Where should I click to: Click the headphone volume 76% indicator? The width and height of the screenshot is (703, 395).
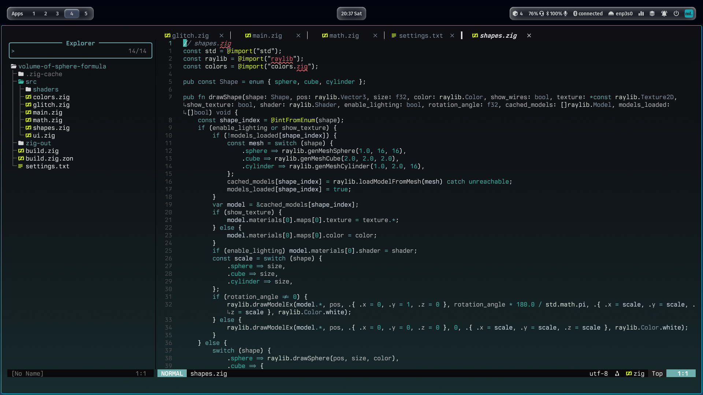[x=536, y=14]
